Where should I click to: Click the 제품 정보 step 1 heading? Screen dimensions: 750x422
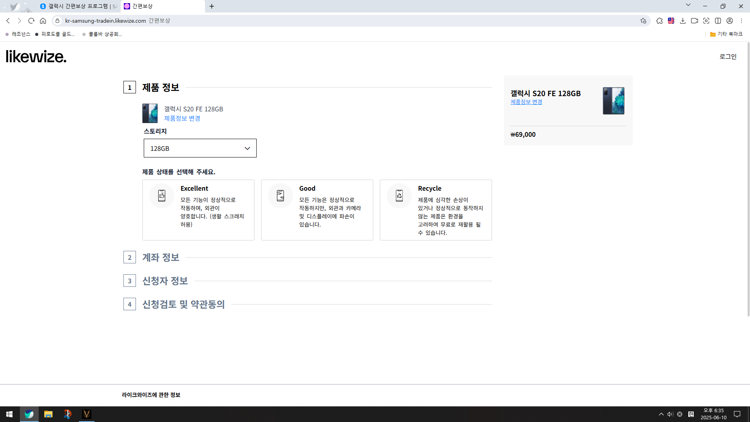[x=161, y=88]
